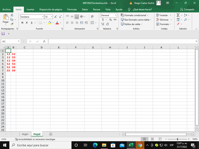Toggle italic formatting with K button

tap(27, 23)
